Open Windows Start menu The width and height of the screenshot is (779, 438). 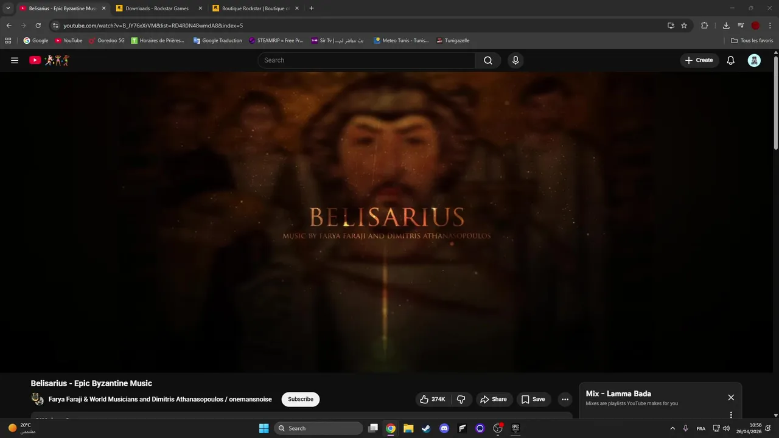point(264,428)
